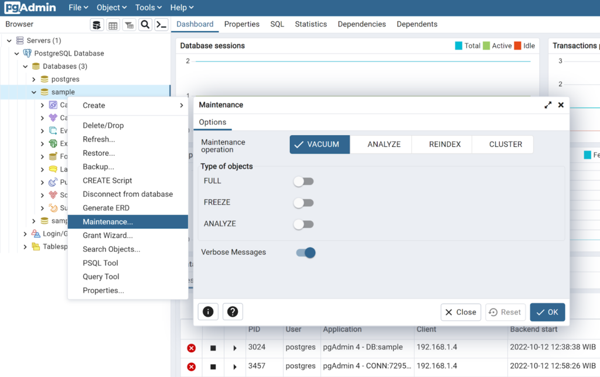Click the Filtered Rows toolbar icon

coord(129,25)
